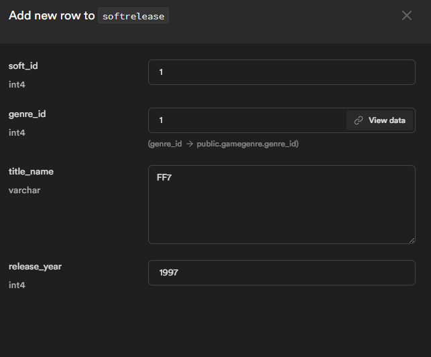This screenshot has width=431, height=357.
Task: Click the softrelease table name badge
Action: tap(133, 16)
